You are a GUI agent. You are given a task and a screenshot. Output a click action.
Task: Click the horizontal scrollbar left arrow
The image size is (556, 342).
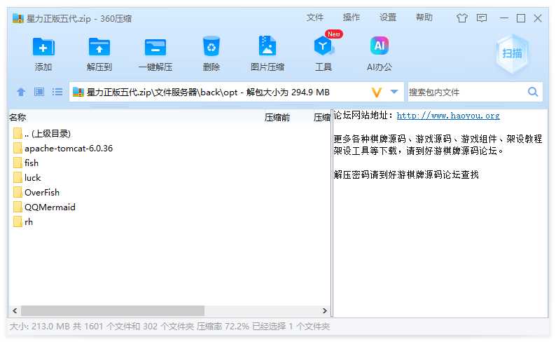pyautogui.click(x=15, y=310)
